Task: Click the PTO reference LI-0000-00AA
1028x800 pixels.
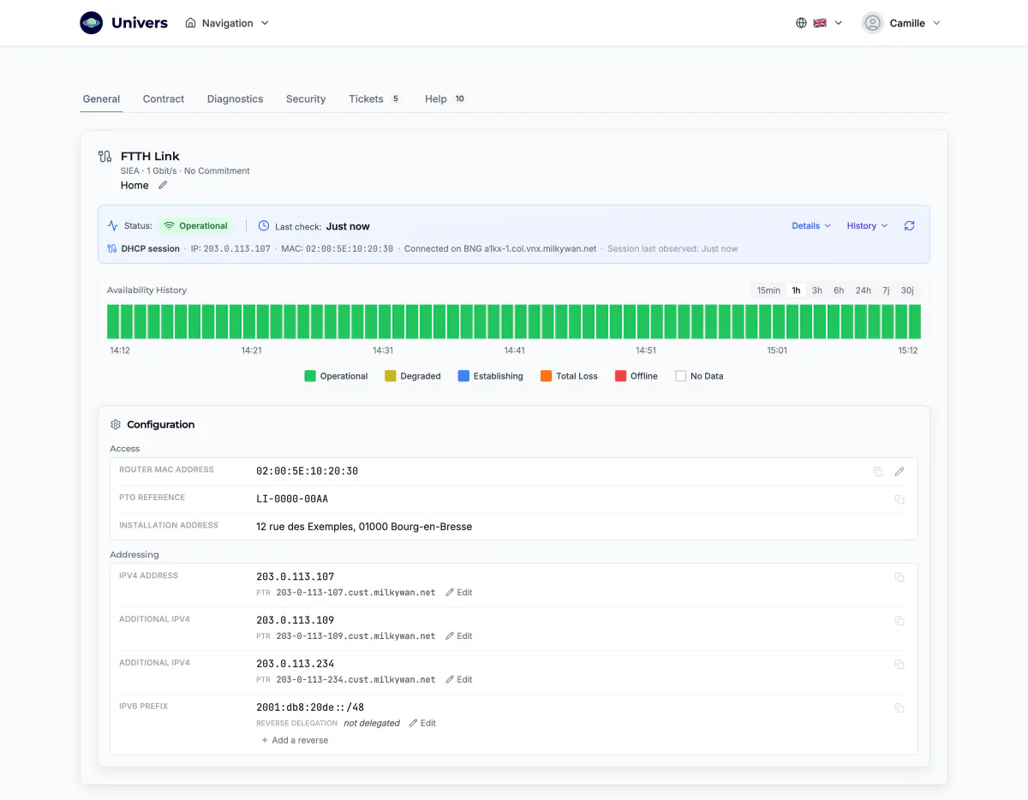Action: [292, 499]
